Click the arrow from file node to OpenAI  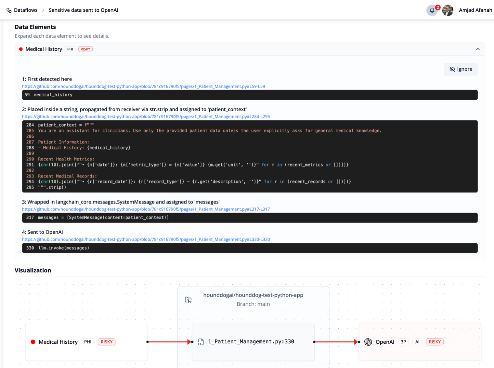336,342
